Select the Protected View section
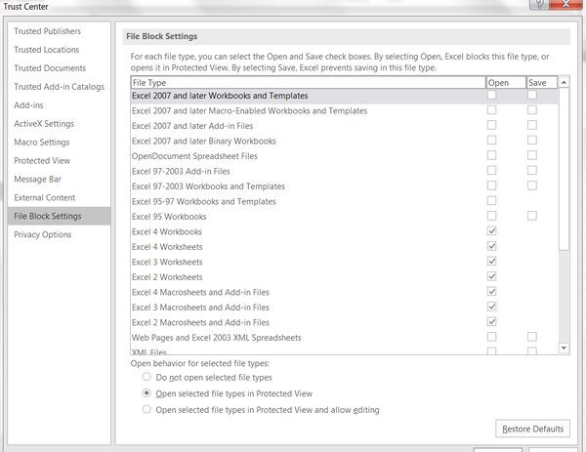Image resolution: width=586 pixels, height=452 pixels. tap(42, 161)
